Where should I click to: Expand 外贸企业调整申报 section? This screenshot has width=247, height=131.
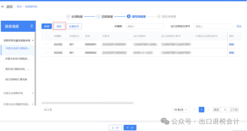click(x=33, y=93)
